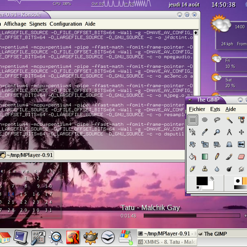Screen dimensions: 247x247
Task: Click the 14:50:38 clock display
Action: tap(224, 4)
